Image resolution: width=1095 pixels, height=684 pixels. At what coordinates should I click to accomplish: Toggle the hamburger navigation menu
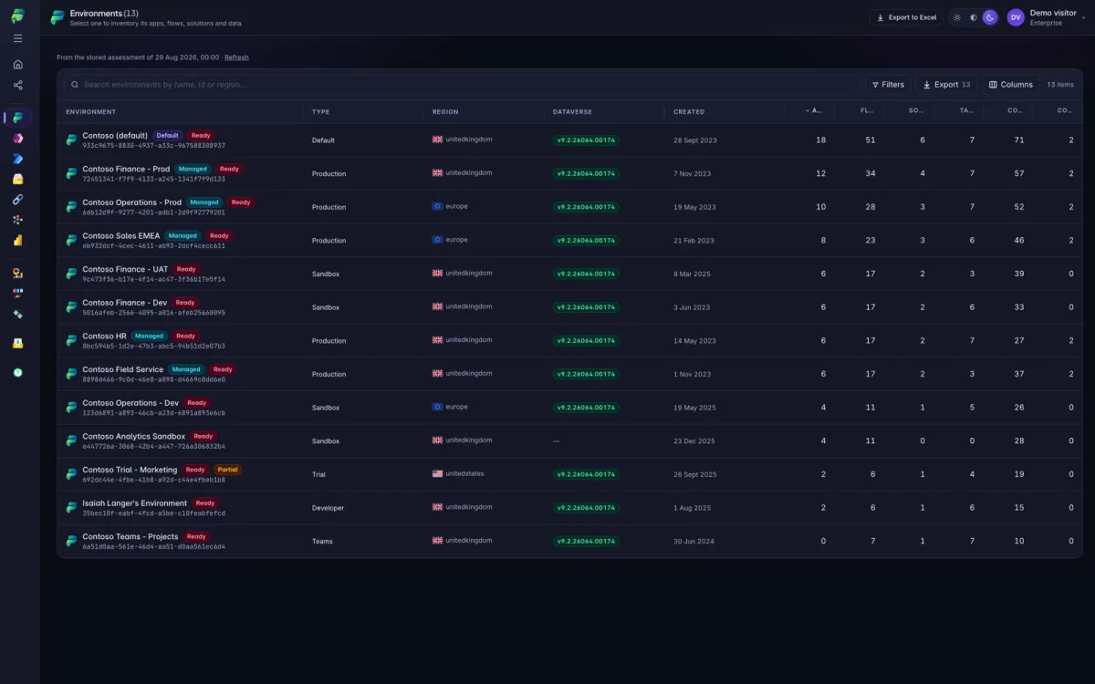click(x=17, y=38)
